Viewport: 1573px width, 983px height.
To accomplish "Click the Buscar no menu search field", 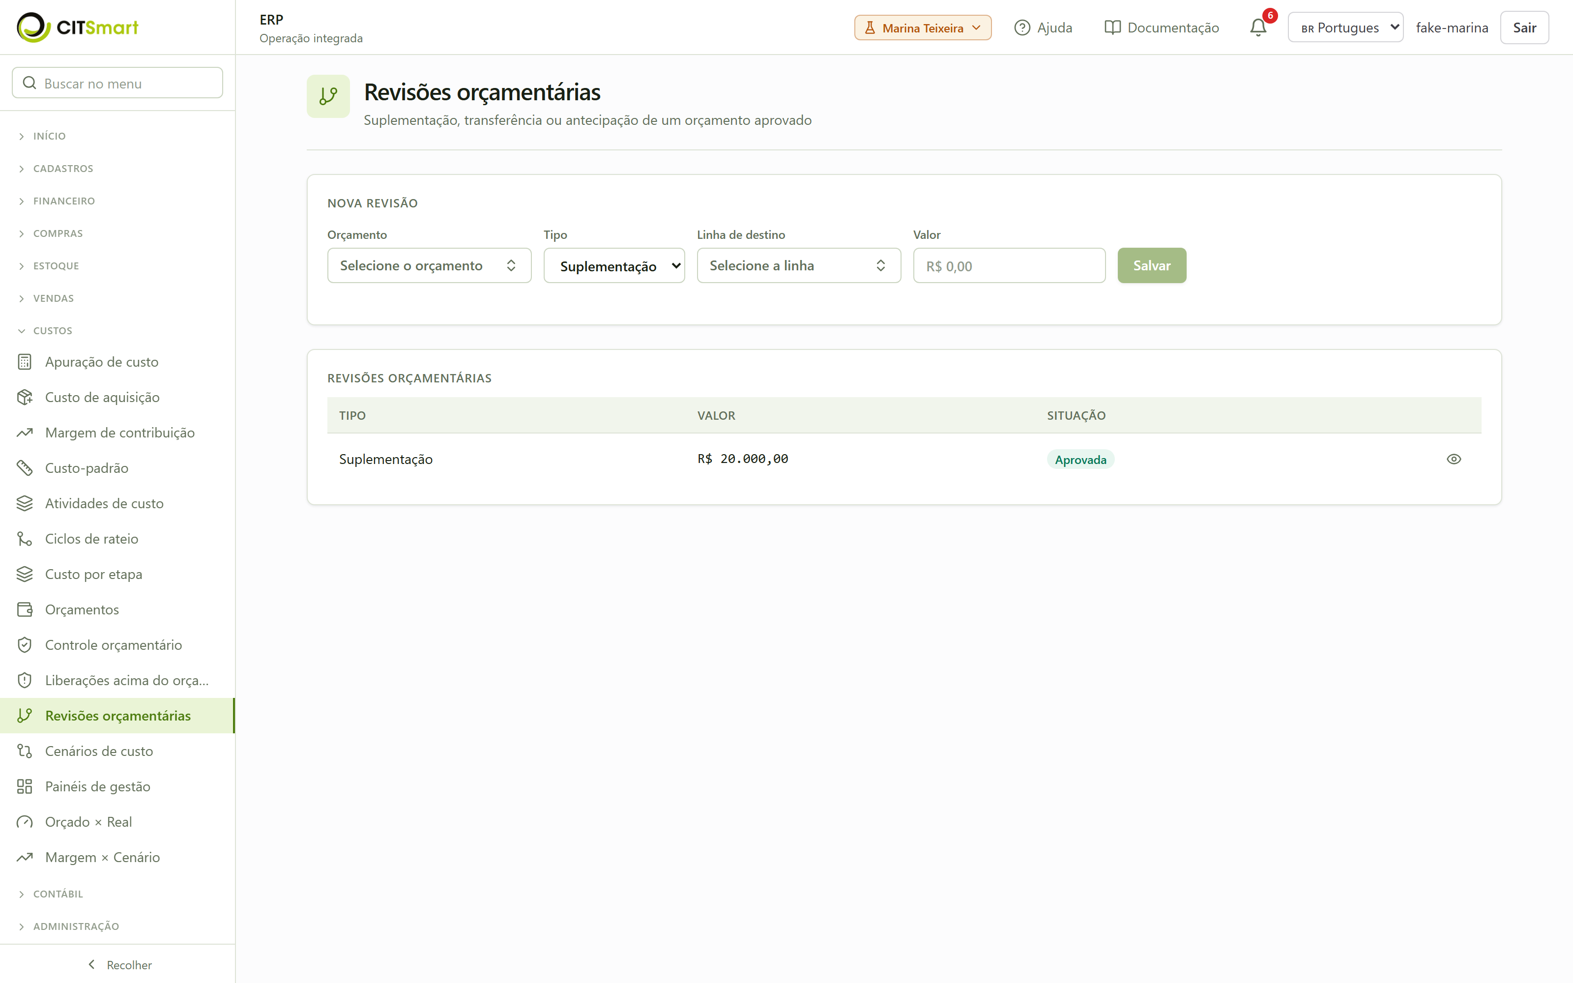I will (117, 83).
